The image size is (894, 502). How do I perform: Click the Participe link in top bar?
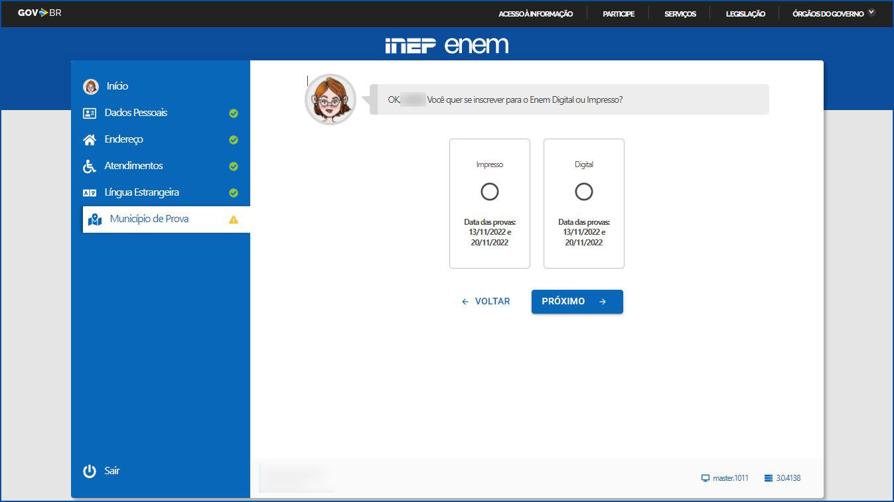point(619,14)
